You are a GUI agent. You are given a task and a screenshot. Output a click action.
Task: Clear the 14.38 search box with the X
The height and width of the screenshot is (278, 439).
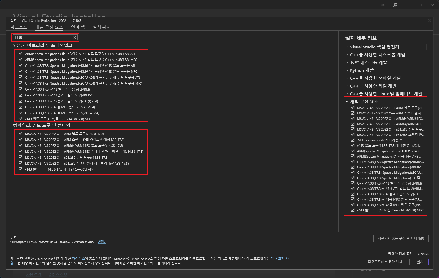coord(75,37)
